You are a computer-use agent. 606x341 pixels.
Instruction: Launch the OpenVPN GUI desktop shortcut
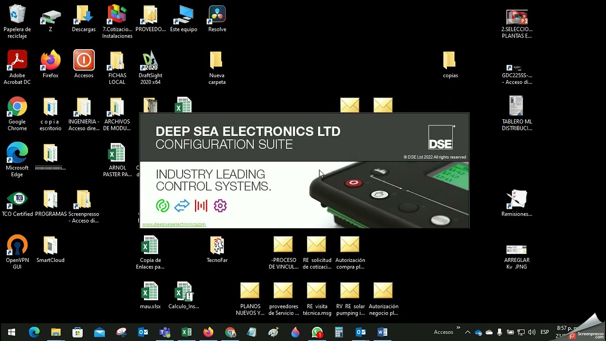[17, 252]
